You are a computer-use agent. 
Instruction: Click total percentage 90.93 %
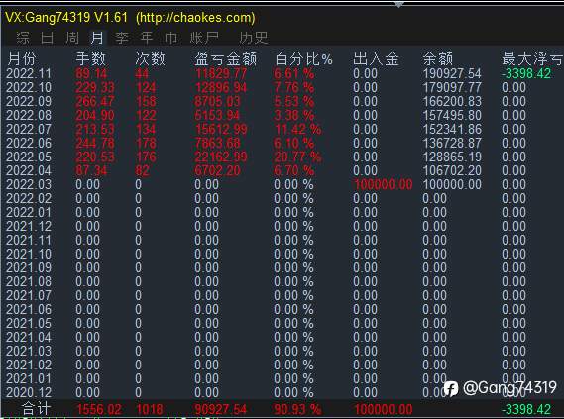click(297, 409)
